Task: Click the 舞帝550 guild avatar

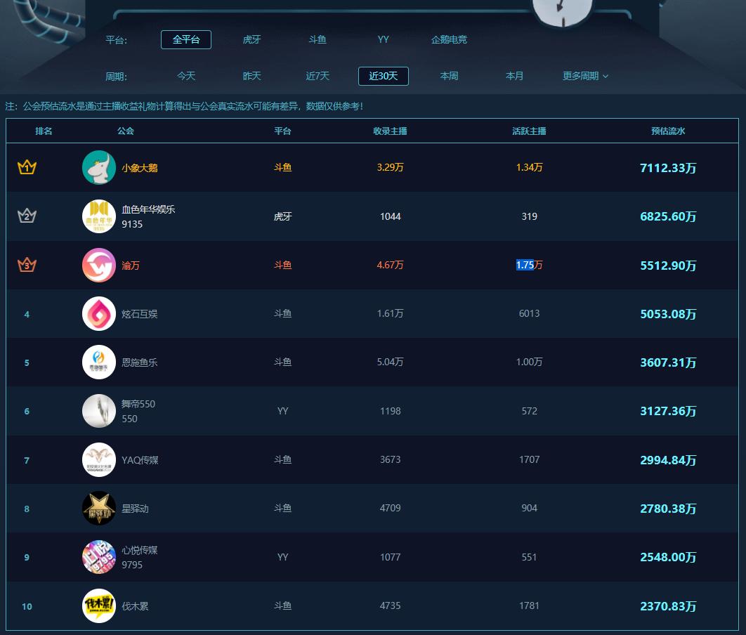Action: [99, 411]
